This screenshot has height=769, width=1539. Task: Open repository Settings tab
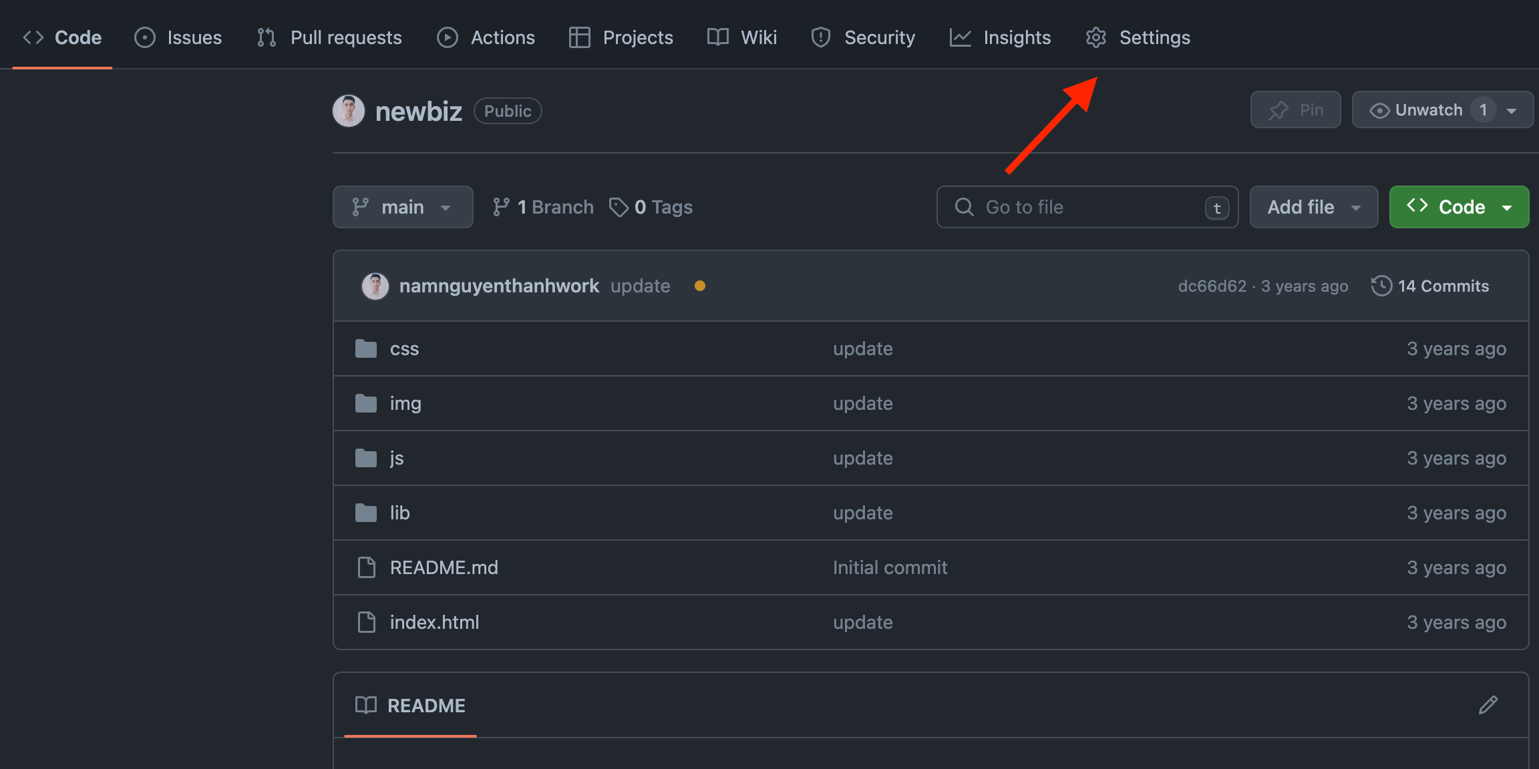click(x=1138, y=37)
